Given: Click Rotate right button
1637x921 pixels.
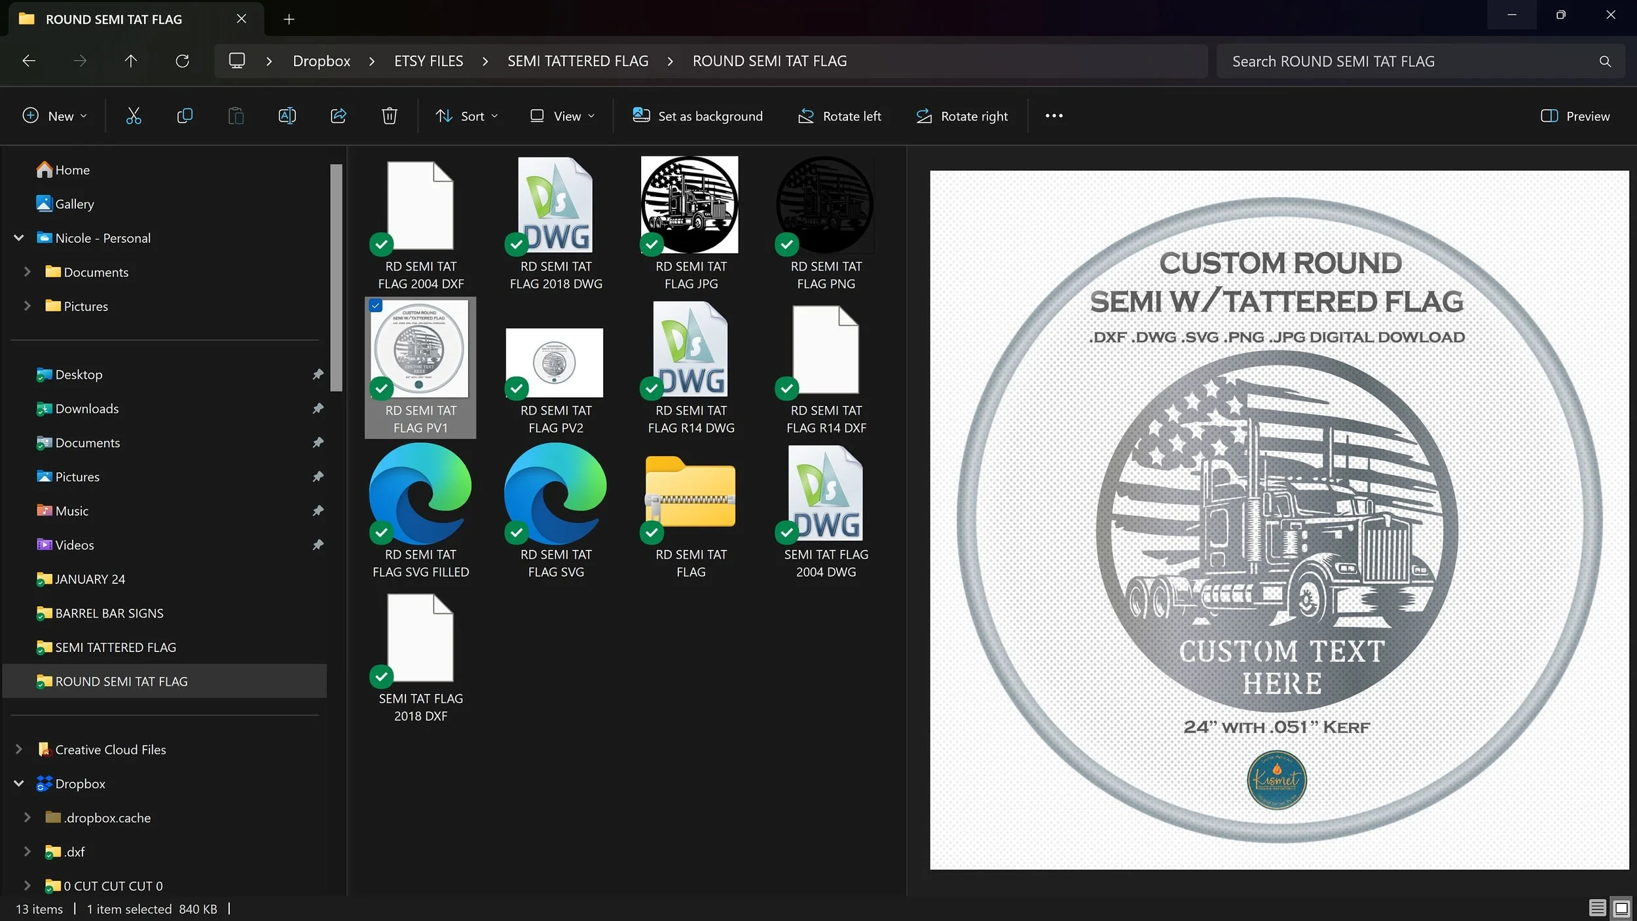Looking at the screenshot, I should click(962, 116).
